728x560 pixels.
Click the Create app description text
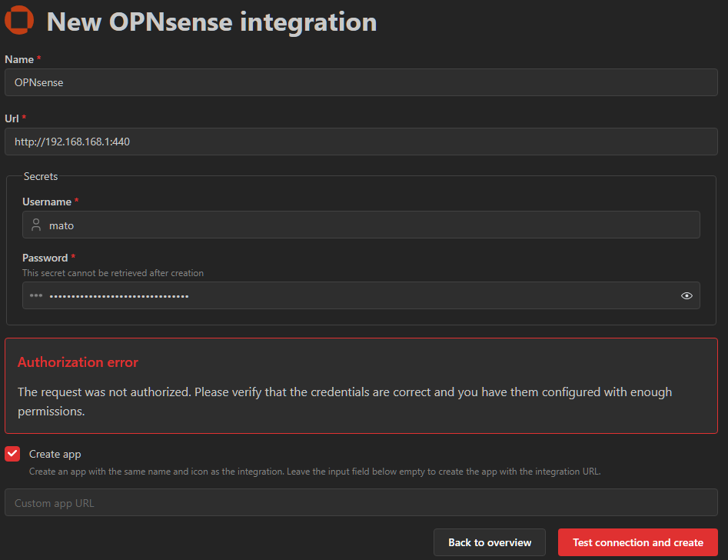coord(314,472)
